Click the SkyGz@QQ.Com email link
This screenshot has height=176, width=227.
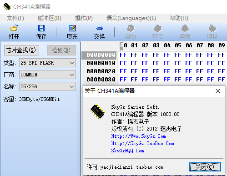pos(127,151)
